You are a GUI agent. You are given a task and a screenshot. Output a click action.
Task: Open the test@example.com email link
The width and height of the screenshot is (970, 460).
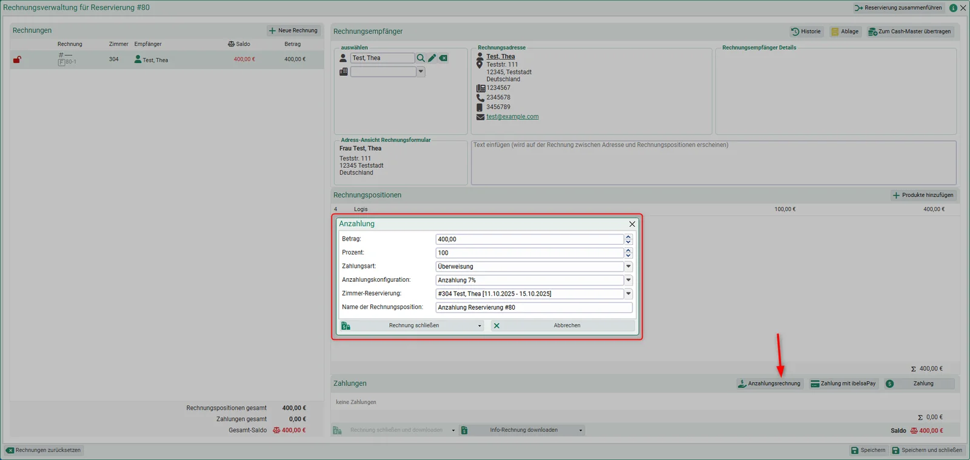tap(512, 117)
